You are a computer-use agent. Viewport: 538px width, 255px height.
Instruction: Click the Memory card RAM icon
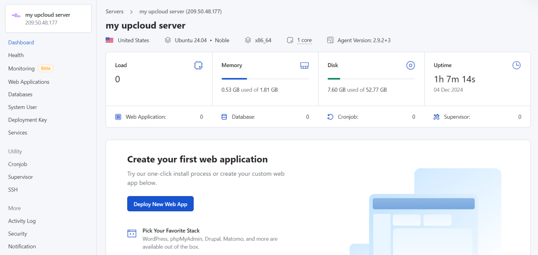304,65
